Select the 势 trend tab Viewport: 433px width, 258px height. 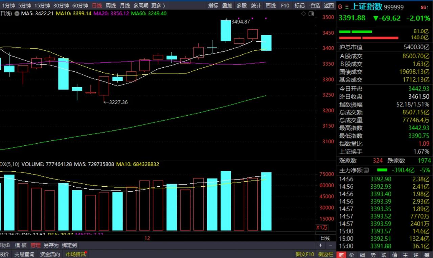(x=373, y=255)
